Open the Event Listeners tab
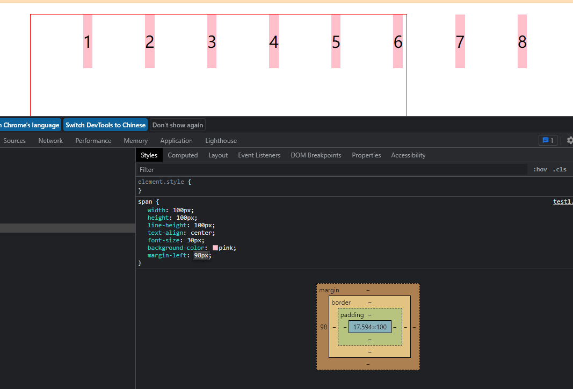 click(259, 155)
